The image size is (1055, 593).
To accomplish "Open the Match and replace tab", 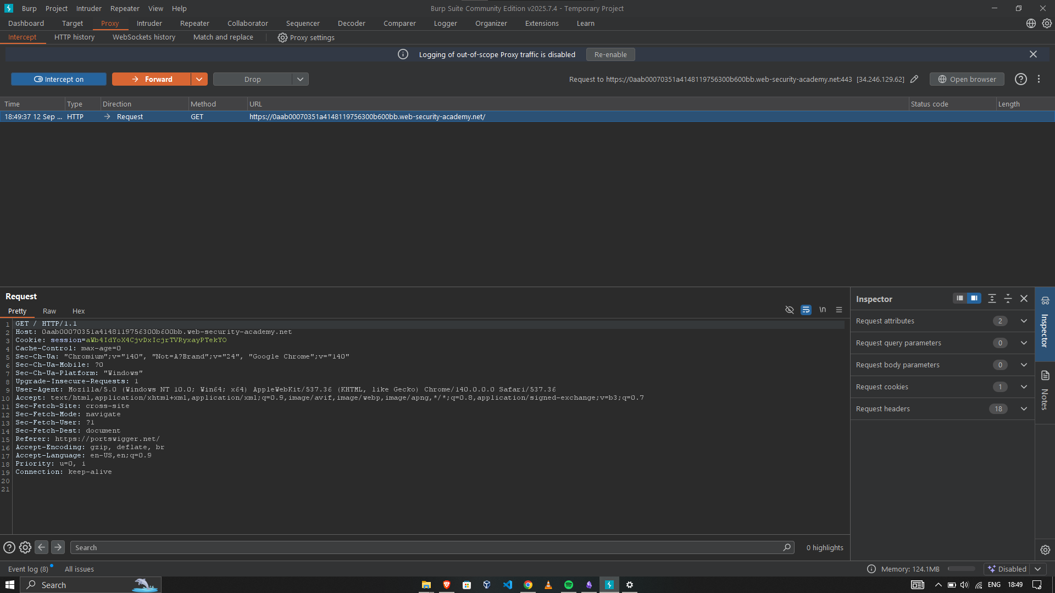I will pos(223,37).
